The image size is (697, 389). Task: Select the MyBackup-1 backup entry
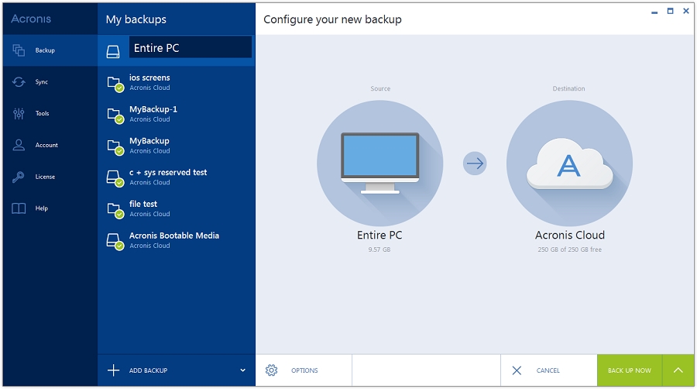click(176, 114)
